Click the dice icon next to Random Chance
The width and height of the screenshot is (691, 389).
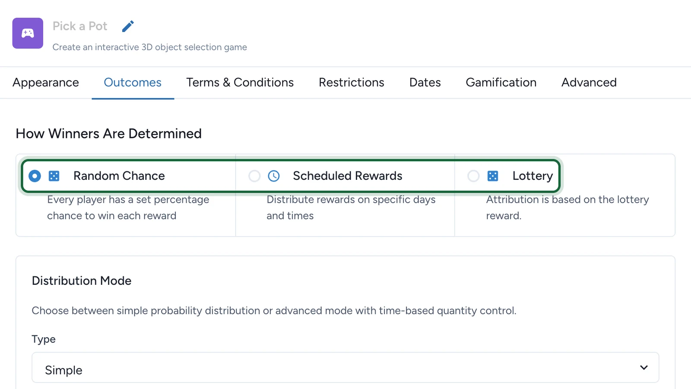click(x=54, y=176)
